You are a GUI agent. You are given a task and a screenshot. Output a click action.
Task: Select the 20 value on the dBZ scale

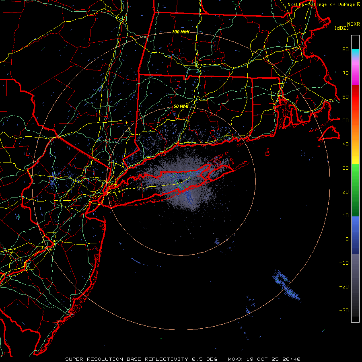pyautogui.click(x=346, y=191)
